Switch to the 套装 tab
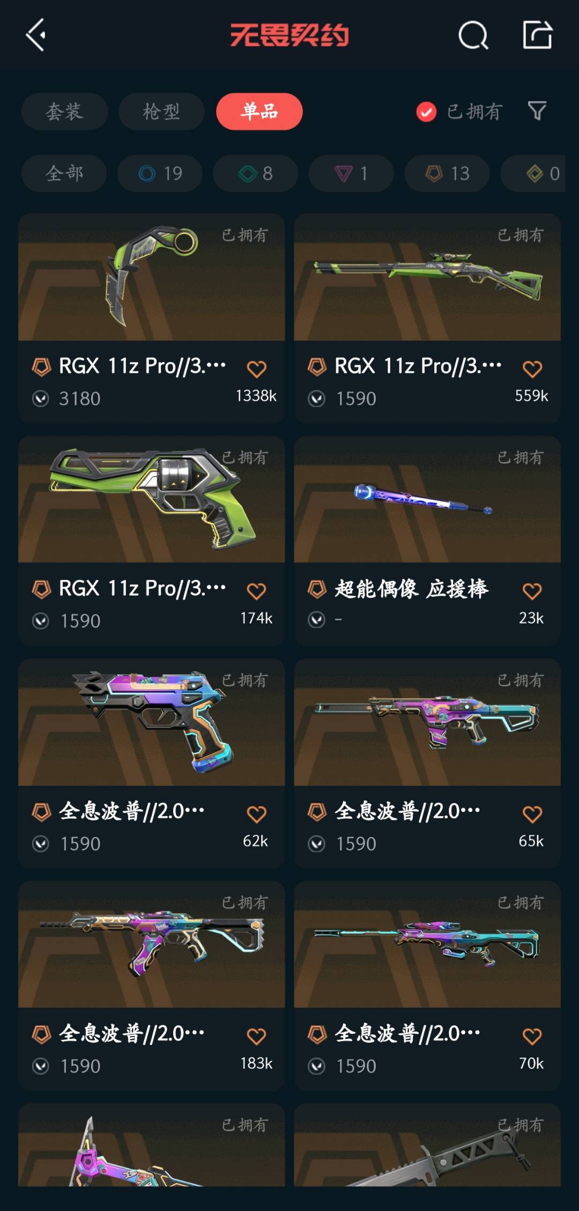 (x=65, y=112)
